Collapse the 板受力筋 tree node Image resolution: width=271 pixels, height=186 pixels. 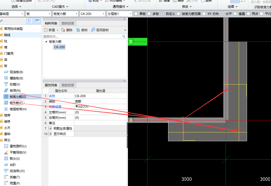coord(46,42)
